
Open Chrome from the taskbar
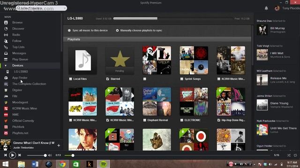[62, 164]
